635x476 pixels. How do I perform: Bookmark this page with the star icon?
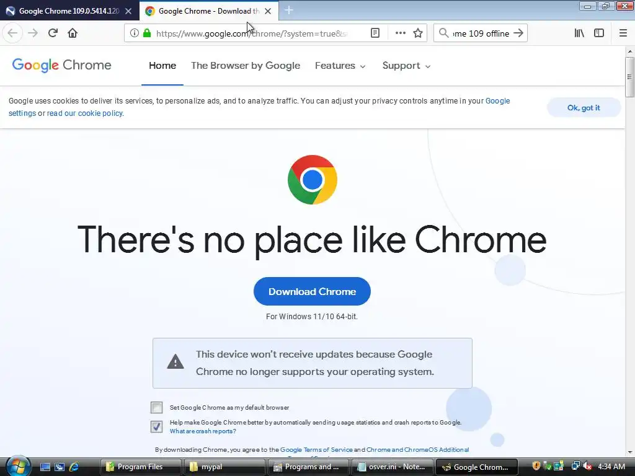(418, 33)
